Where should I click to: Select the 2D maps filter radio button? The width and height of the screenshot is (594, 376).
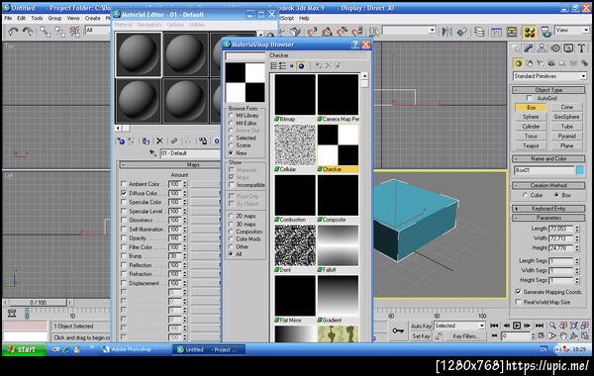click(231, 216)
